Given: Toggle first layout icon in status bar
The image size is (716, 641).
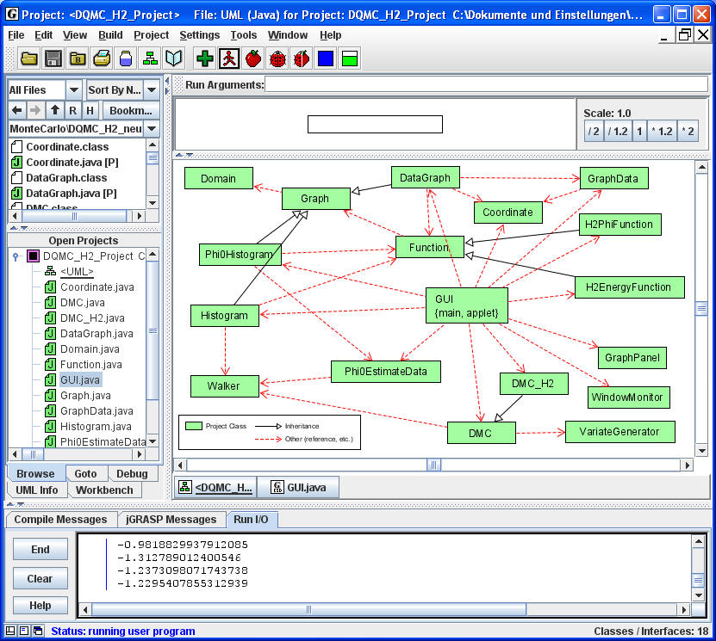Looking at the screenshot, I should (x=9, y=632).
